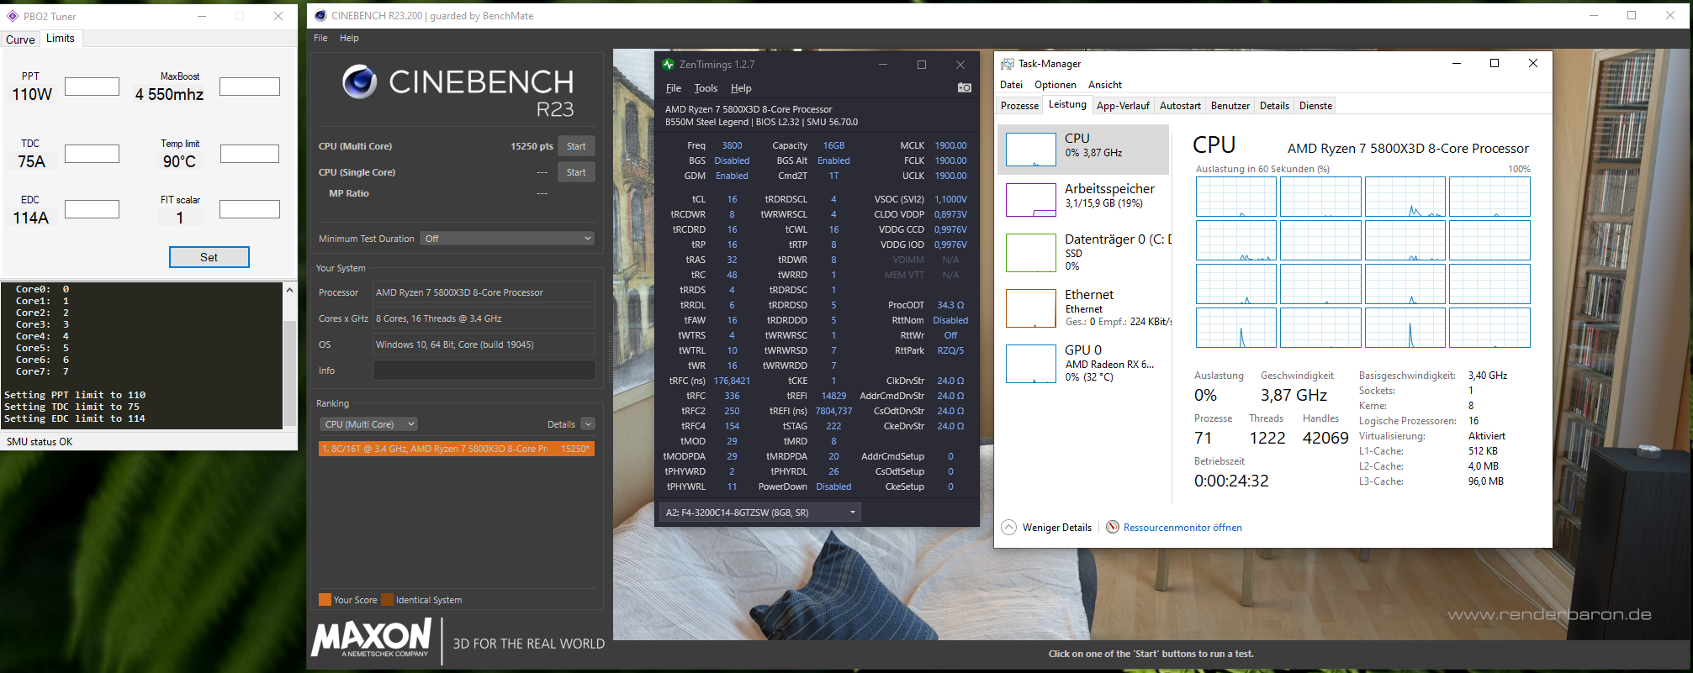This screenshot has width=1693, height=673.
Task: Select Ethernet in Task-Manager sidebar
Action: click(x=1085, y=308)
